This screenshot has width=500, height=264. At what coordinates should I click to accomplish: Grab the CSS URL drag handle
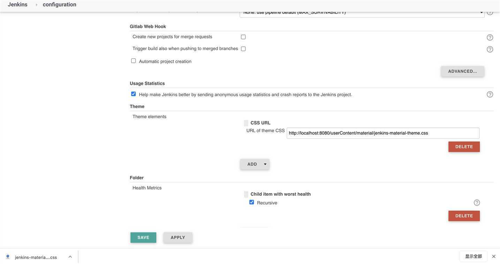pos(246,123)
